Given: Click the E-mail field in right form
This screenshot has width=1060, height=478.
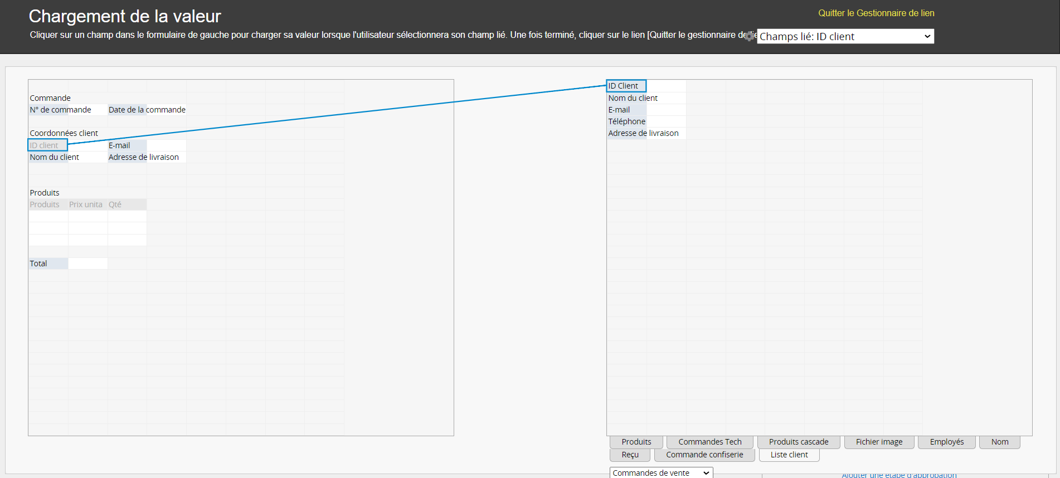Looking at the screenshot, I should point(619,110).
